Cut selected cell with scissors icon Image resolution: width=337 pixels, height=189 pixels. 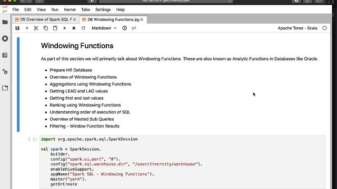(x=36, y=28)
